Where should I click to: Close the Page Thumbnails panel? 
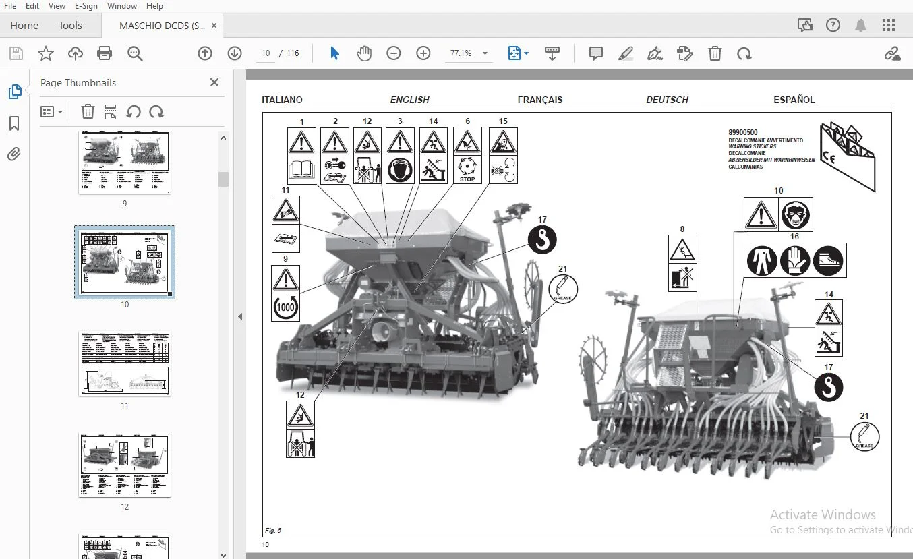(214, 82)
